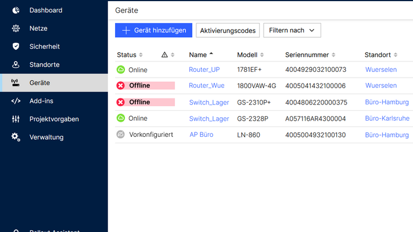The image size is (413, 232).
Task: Click the Add-ins code icon
Action: pos(16,101)
